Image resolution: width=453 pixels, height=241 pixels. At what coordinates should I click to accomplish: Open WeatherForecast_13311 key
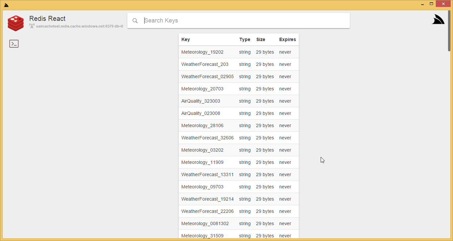(207, 174)
